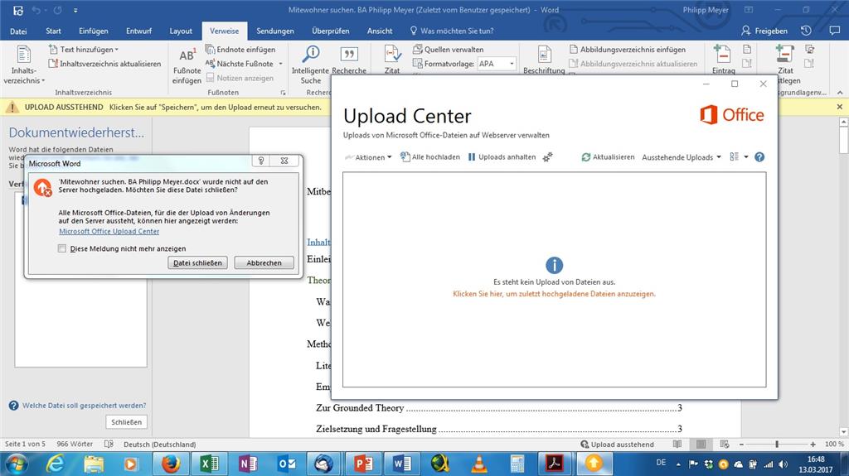Open Firefox from the taskbar
The width and height of the screenshot is (849, 476).
coord(170,464)
